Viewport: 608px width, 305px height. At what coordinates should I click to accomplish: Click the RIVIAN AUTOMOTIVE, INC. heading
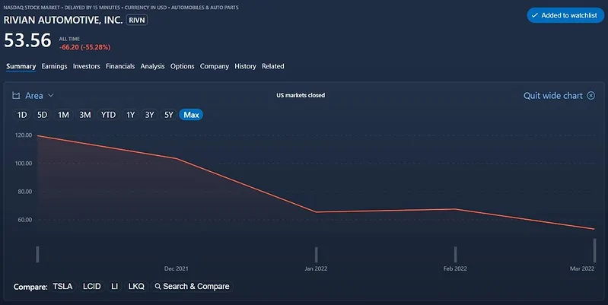63,20
